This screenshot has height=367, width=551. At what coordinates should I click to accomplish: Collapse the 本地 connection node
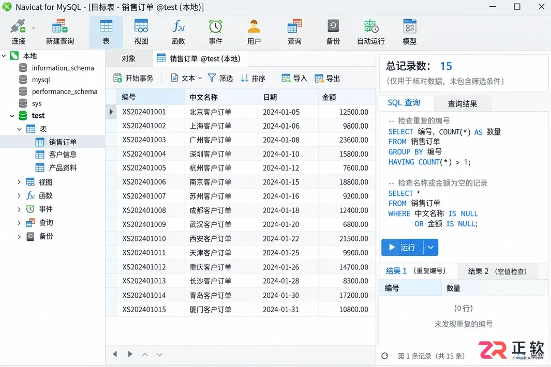click(4, 56)
